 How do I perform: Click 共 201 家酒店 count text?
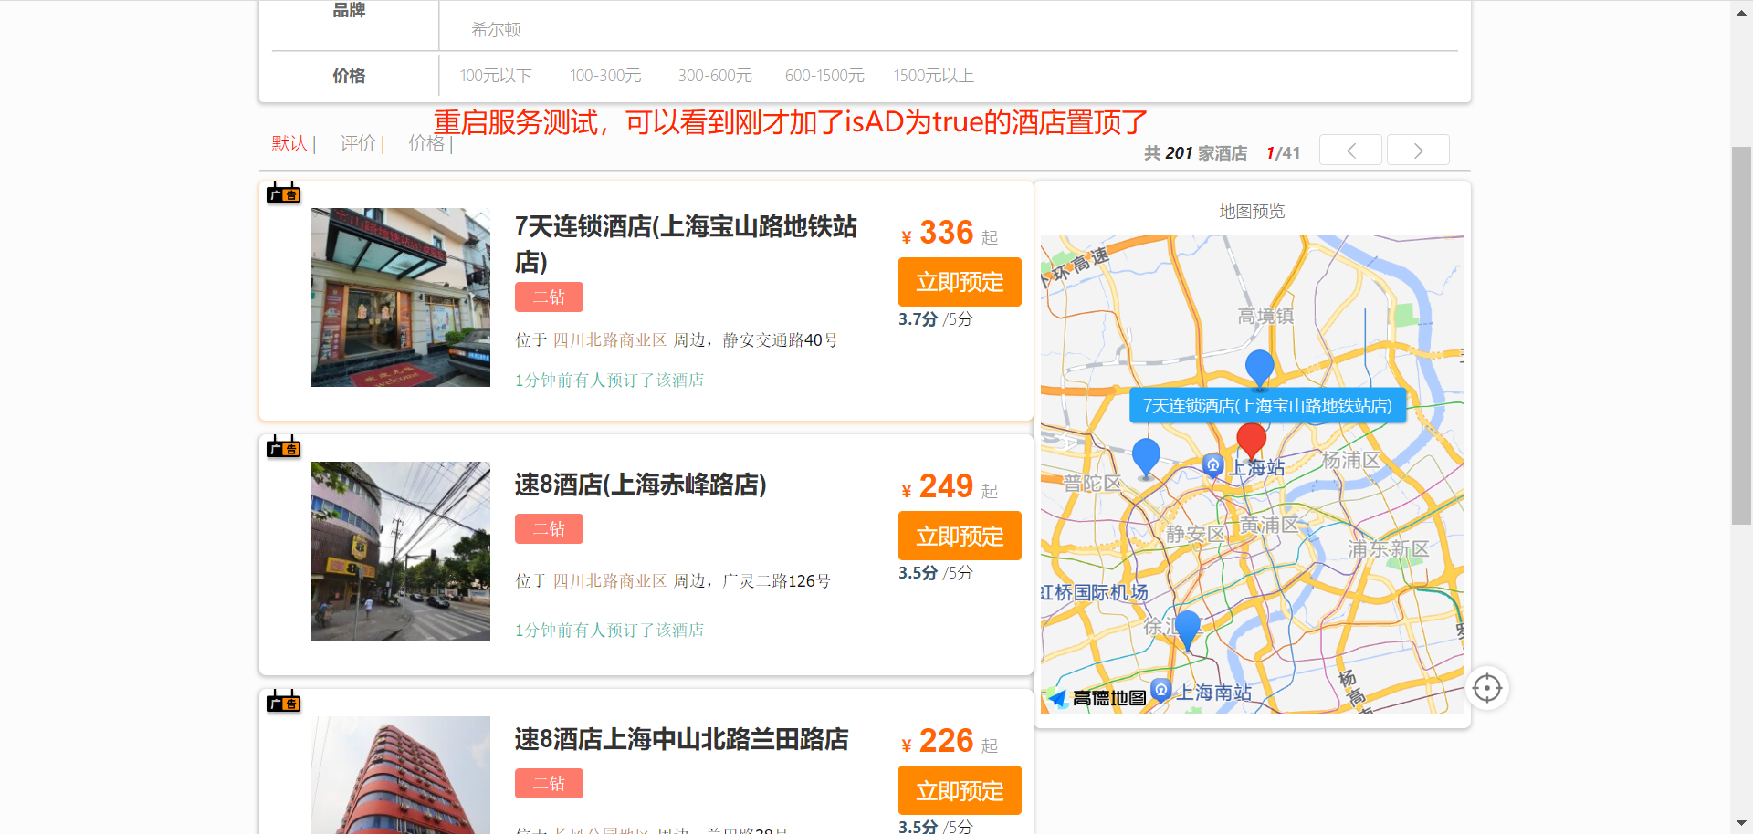[1195, 153]
